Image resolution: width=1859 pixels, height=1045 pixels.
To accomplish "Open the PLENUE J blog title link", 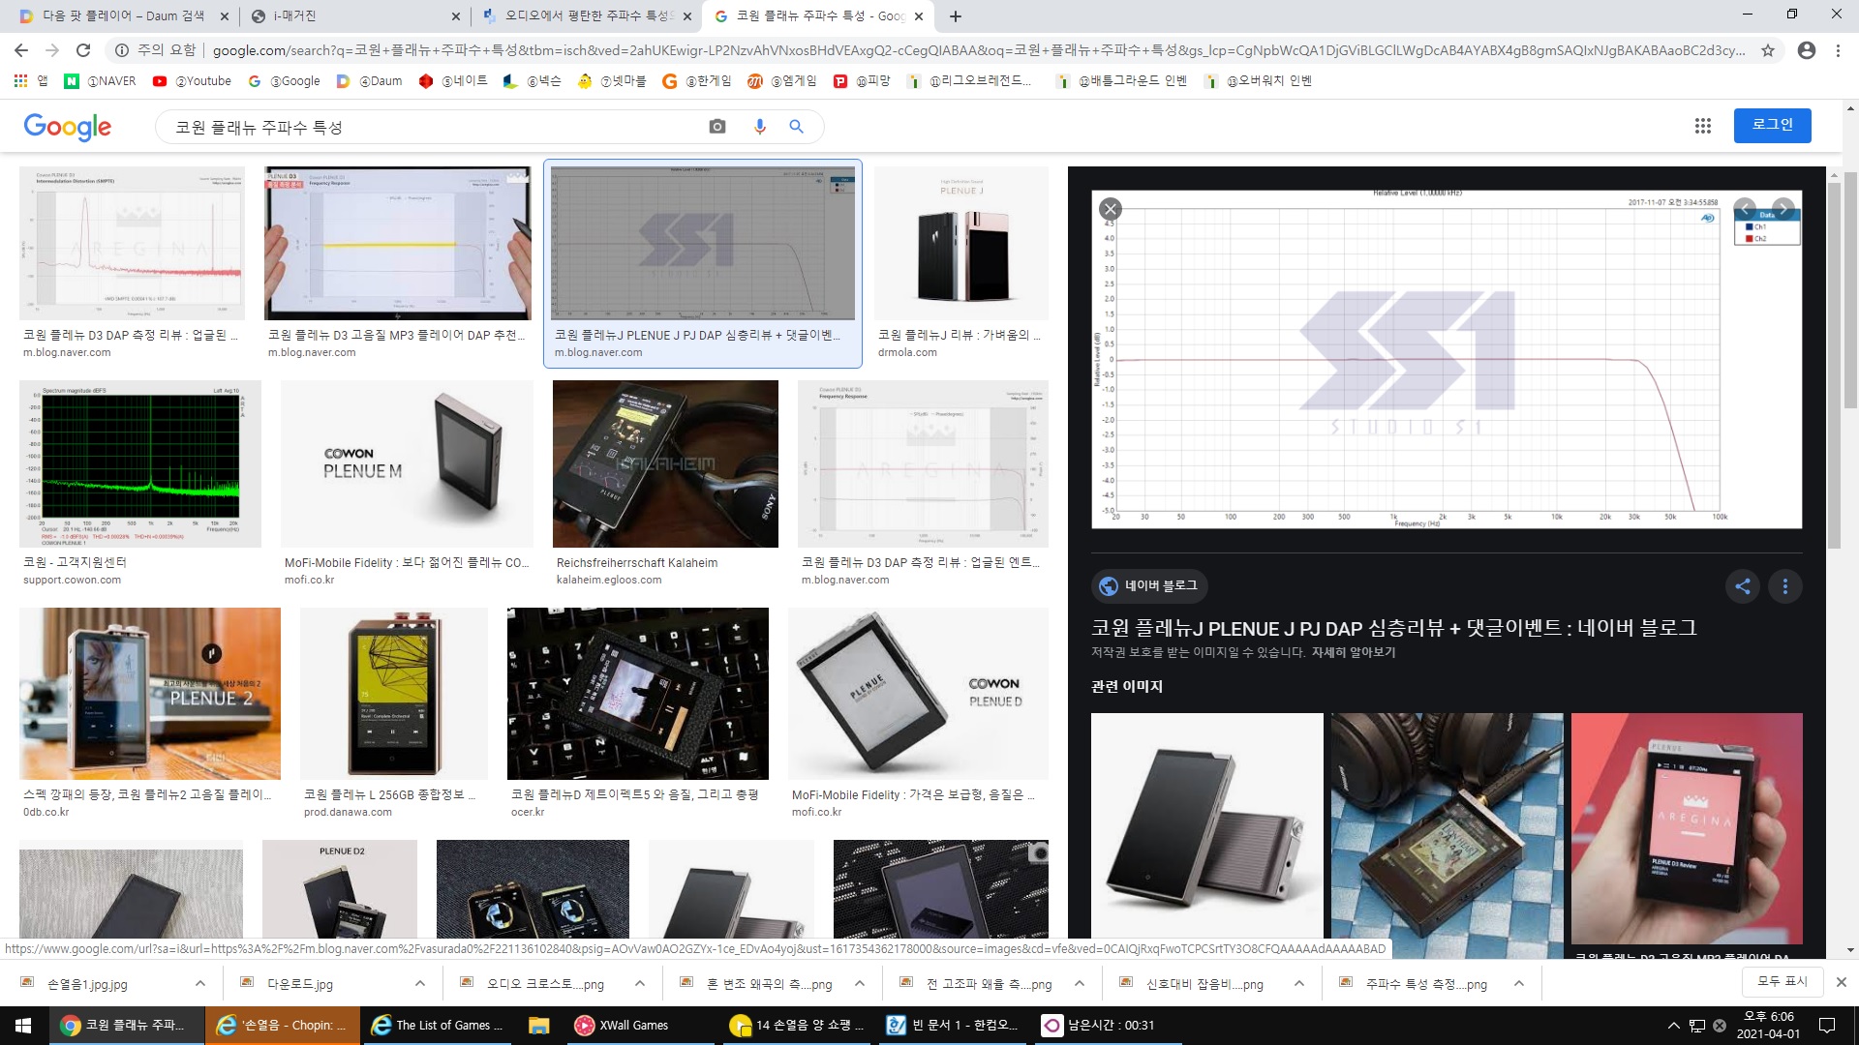I will click(x=1394, y=628).
